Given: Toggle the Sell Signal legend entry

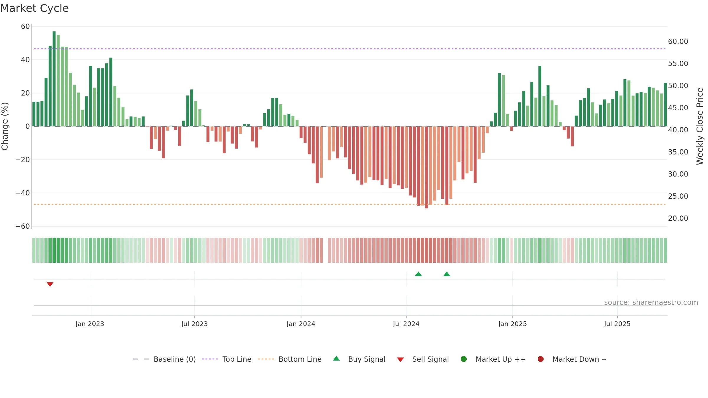Looking at the screenshot, I should tap(423, 359).
